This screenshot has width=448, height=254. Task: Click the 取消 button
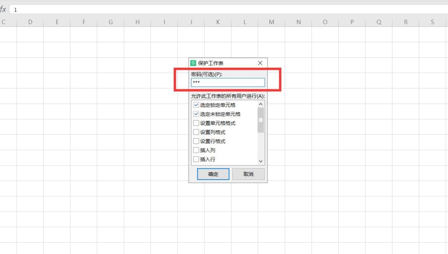point(248,174)
